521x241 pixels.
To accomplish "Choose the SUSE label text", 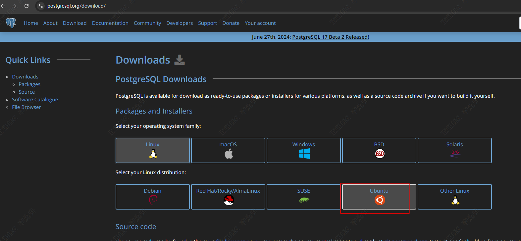I will (304, 191).
